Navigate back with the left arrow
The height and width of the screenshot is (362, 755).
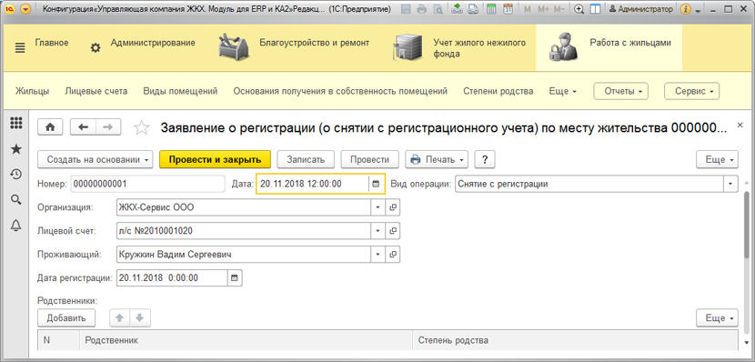coord(84,127)
